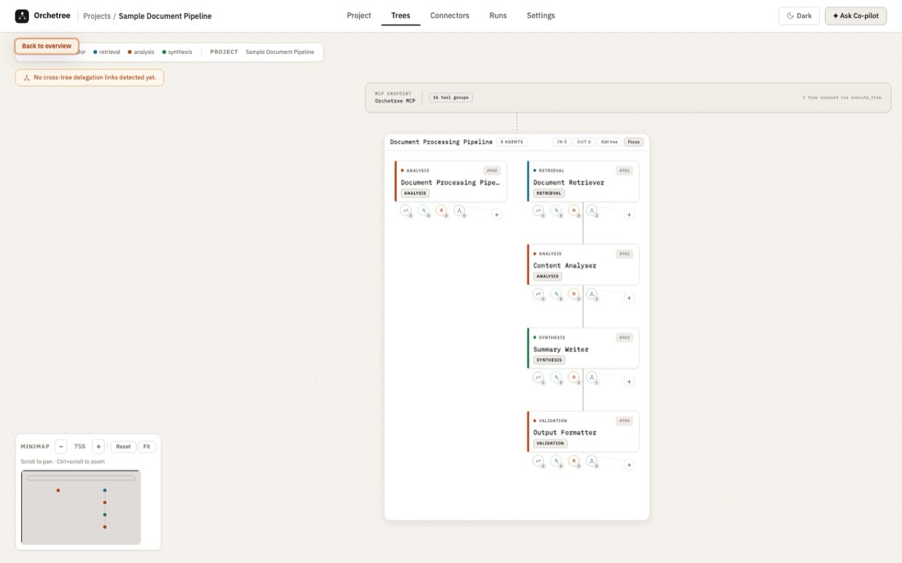Click the 16 tool groups badge
Image resolution: width=902 pixels, height=563 pixels.
click(450, 98)
